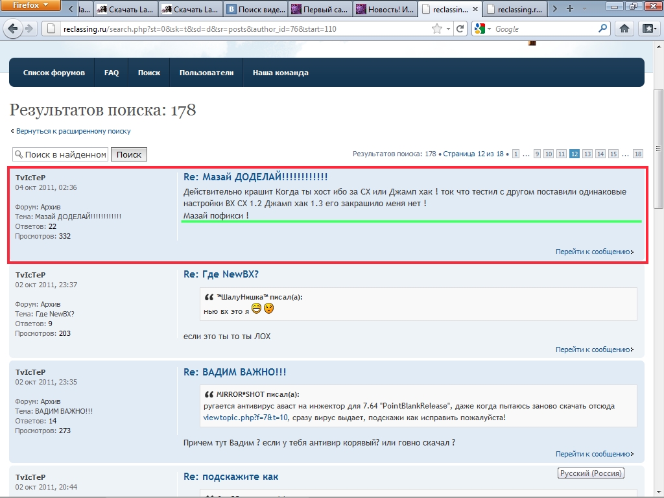Open the Firefox application menu
Image resolution: width=664 pixels, height=498 pixels.
coord(31,6)
